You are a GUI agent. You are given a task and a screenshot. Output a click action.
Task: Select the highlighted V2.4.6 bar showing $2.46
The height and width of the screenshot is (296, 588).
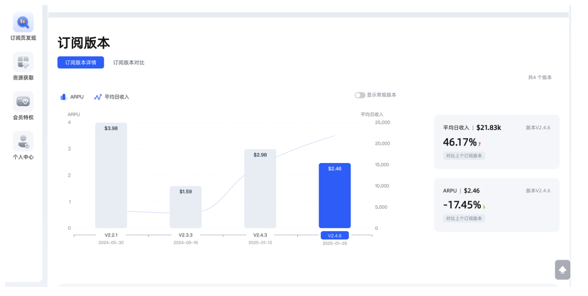pos(334,195)
